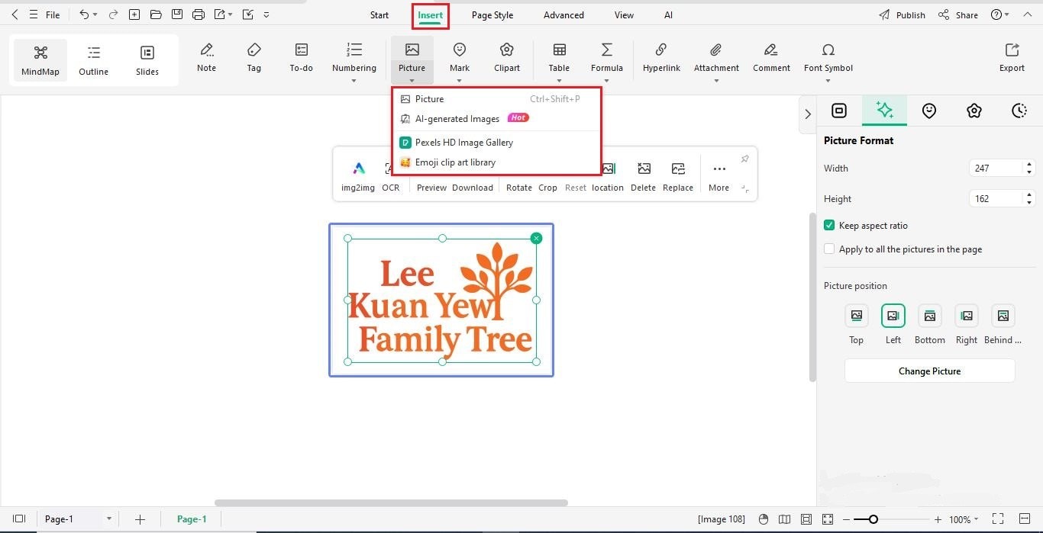Expand the Attachment dropdown
Viewport: 1043px width, 533px height.
pos(716,80)
